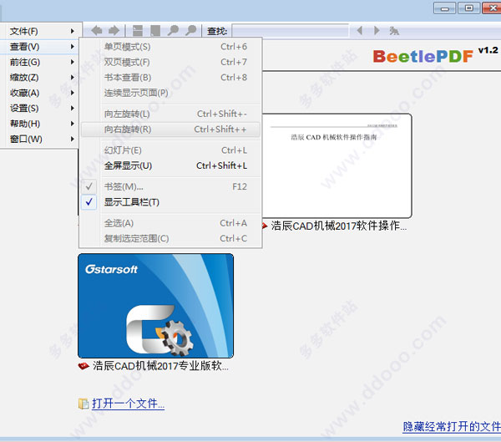This screenshot has width=501, height=442.
Task: Select 向右旋转(R) menu entry
Action: point(170,130)
